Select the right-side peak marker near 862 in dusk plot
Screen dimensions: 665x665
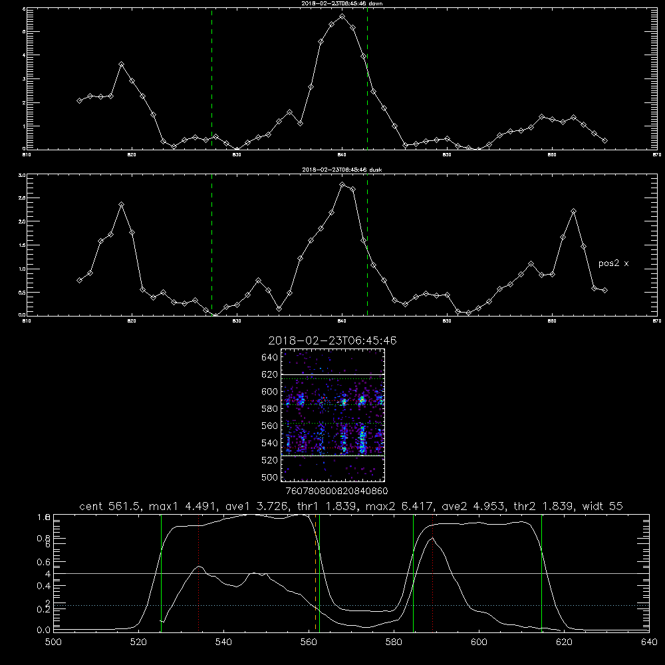click(x=573, y=211)
